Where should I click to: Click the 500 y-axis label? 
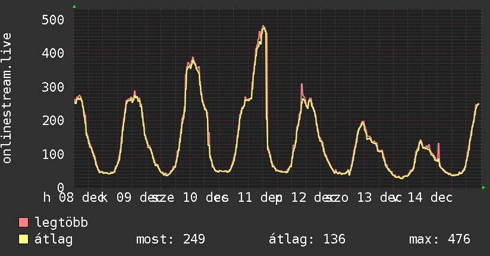pos(53,20)
